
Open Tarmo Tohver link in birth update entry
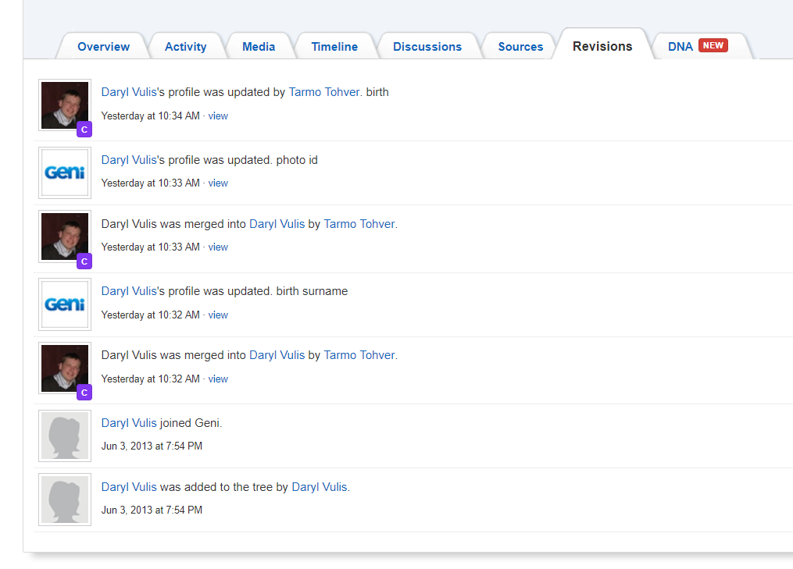(324, 92)
